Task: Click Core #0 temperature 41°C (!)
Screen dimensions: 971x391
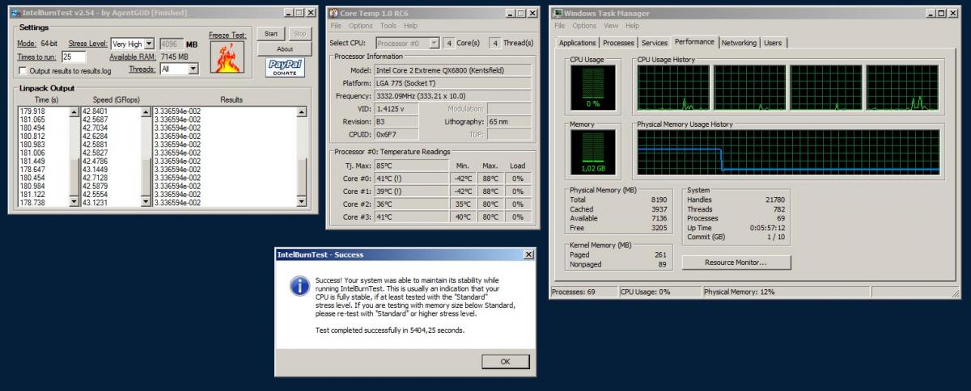Action: coord(411,179)
